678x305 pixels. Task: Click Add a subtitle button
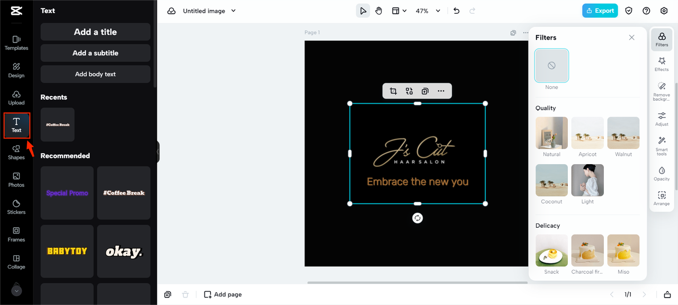[95, 53]
